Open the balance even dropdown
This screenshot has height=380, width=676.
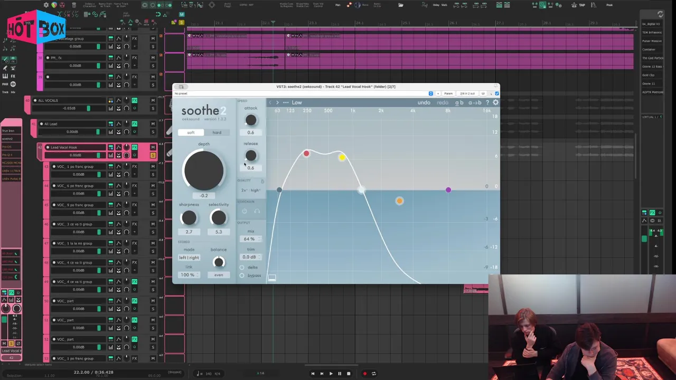(x=219, y=275)
